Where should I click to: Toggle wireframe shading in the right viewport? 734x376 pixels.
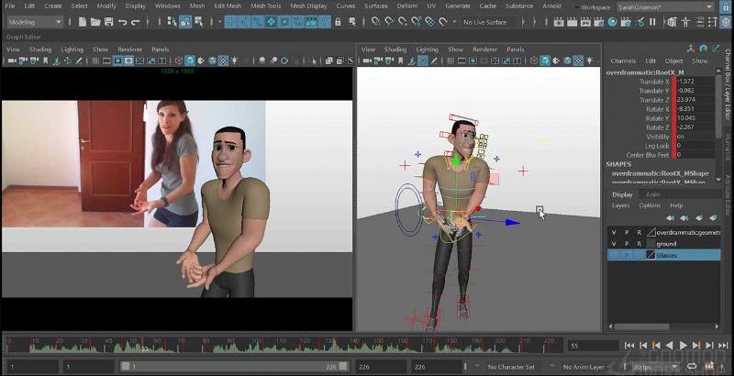[534, 61]
